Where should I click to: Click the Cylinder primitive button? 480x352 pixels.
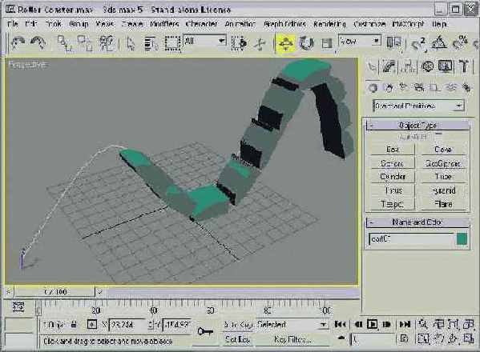(393, 177)
